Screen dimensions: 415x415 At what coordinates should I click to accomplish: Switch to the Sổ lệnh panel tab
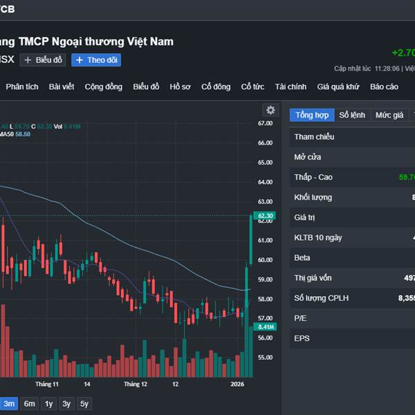pyautogui.click(x=352, y=115)
